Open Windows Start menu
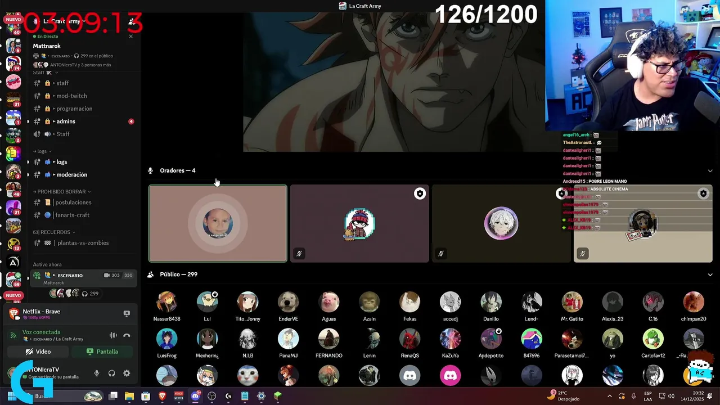This screenshot has height=405, width=720. [11, 396]
